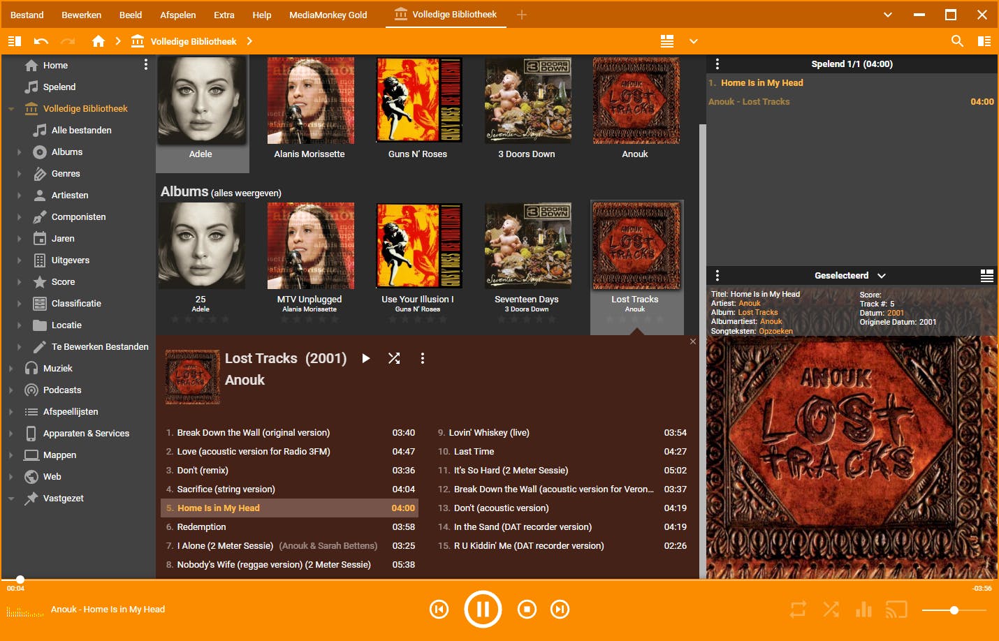Skip to the previous track

point(439,610)
